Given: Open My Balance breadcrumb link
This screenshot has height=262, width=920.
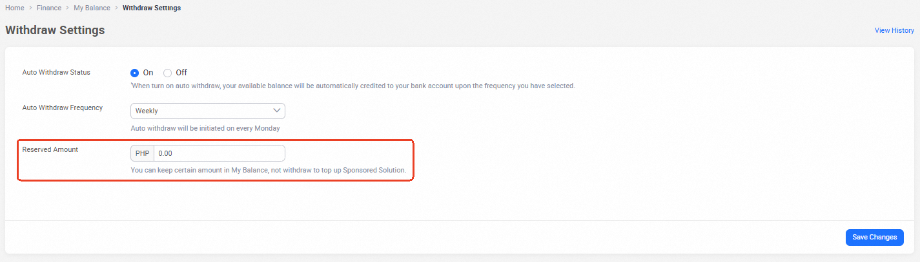Looking at the screenshot, I should [x=92, y=8].
